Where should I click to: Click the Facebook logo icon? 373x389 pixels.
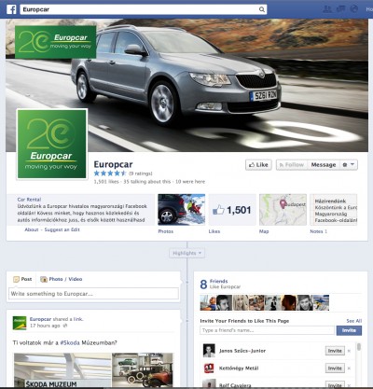click(11, 9)
